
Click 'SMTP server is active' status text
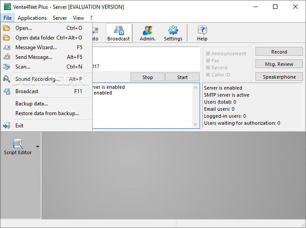tap(226, 95)
